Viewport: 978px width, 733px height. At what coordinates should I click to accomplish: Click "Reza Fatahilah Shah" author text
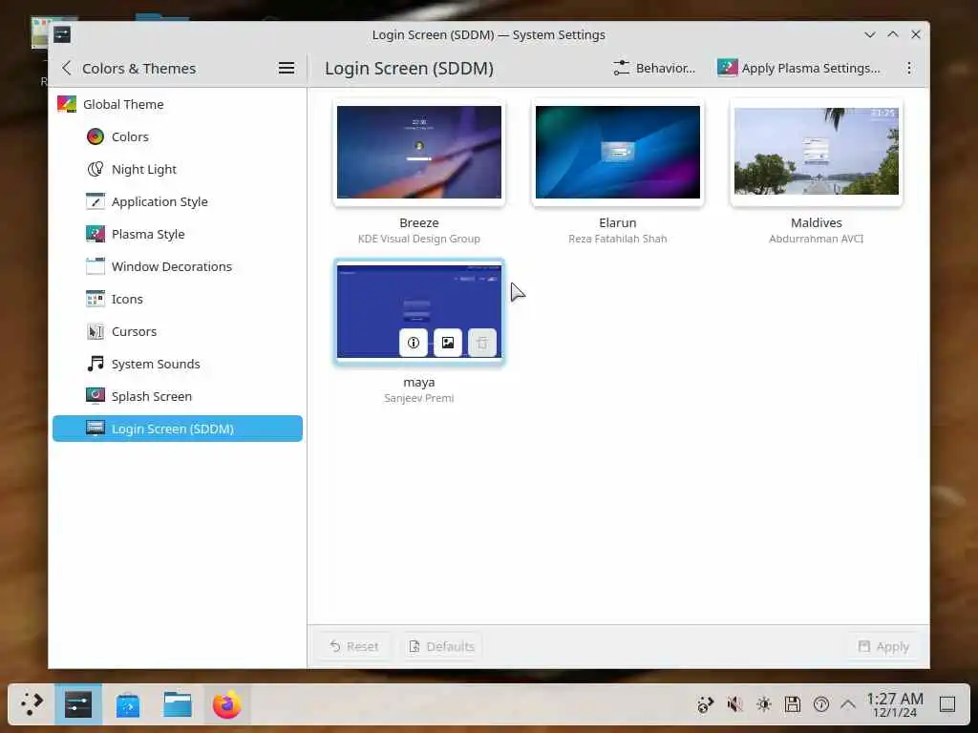(x=618, y=239)
